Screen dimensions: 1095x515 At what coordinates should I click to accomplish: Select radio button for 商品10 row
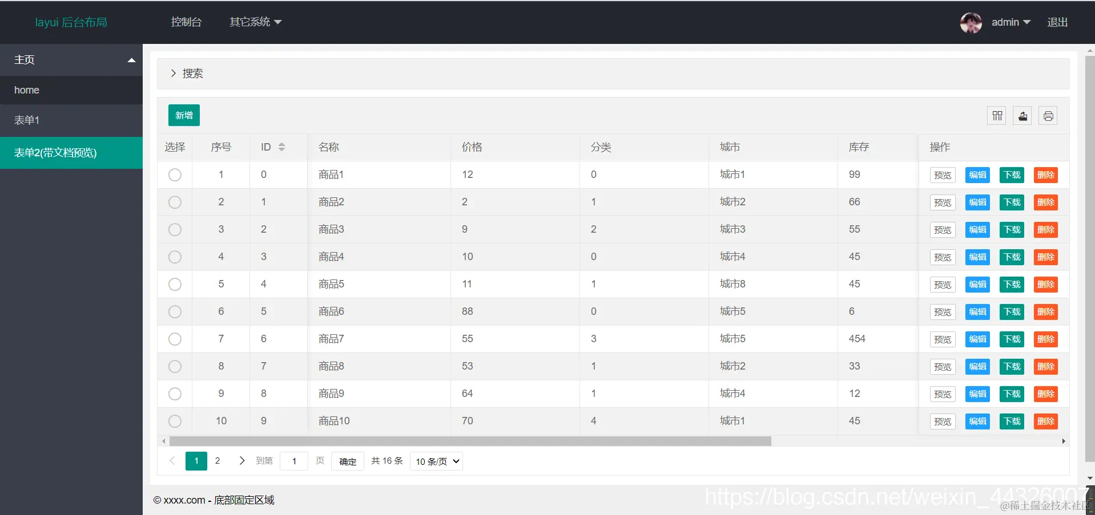(175, 421)
